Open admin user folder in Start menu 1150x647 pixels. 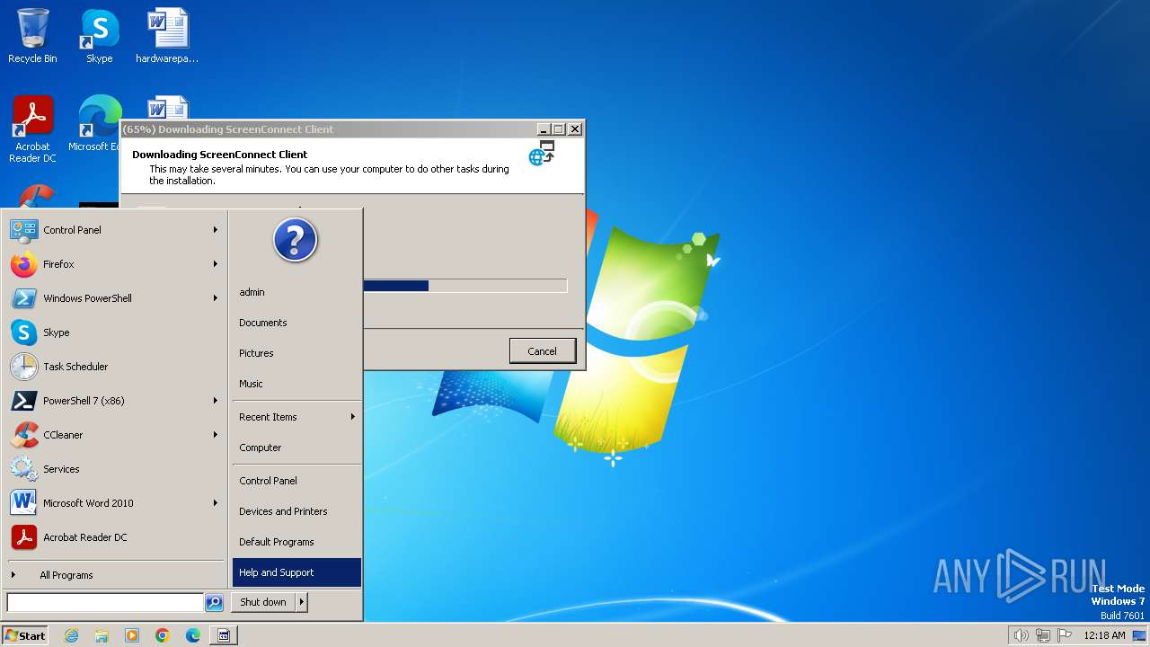click(296, 292)
